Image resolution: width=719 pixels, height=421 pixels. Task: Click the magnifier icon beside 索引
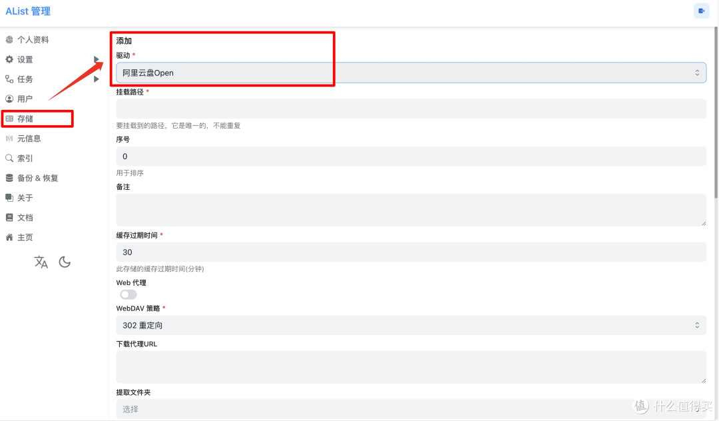[9, 158]
